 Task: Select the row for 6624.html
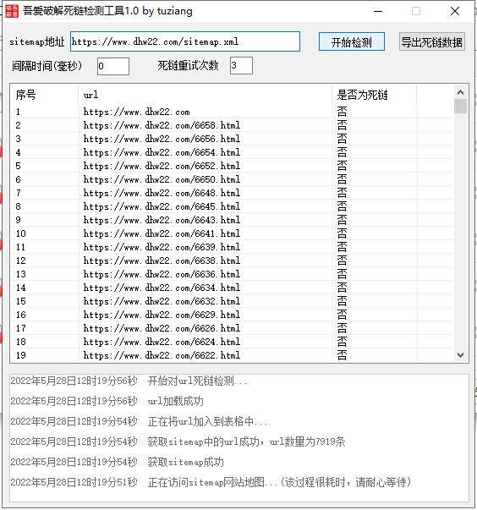[233, 342]
